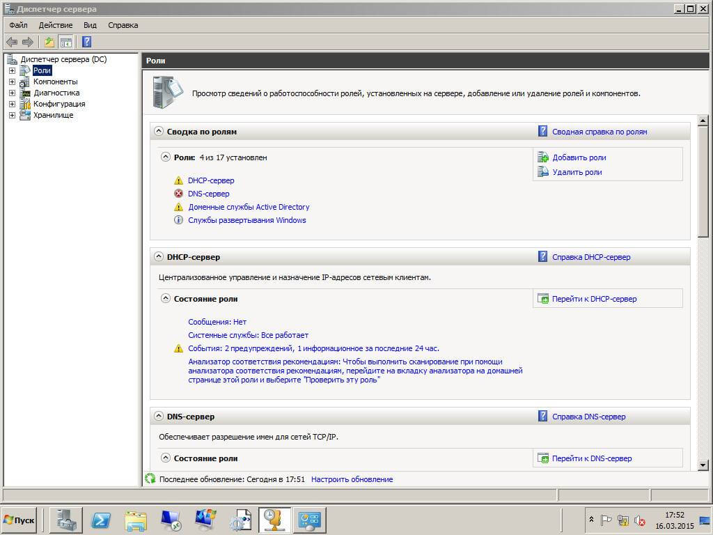This screenshot has height=535, width=713.
Task: Click the network computer taskbar icon
Action: 171,520
